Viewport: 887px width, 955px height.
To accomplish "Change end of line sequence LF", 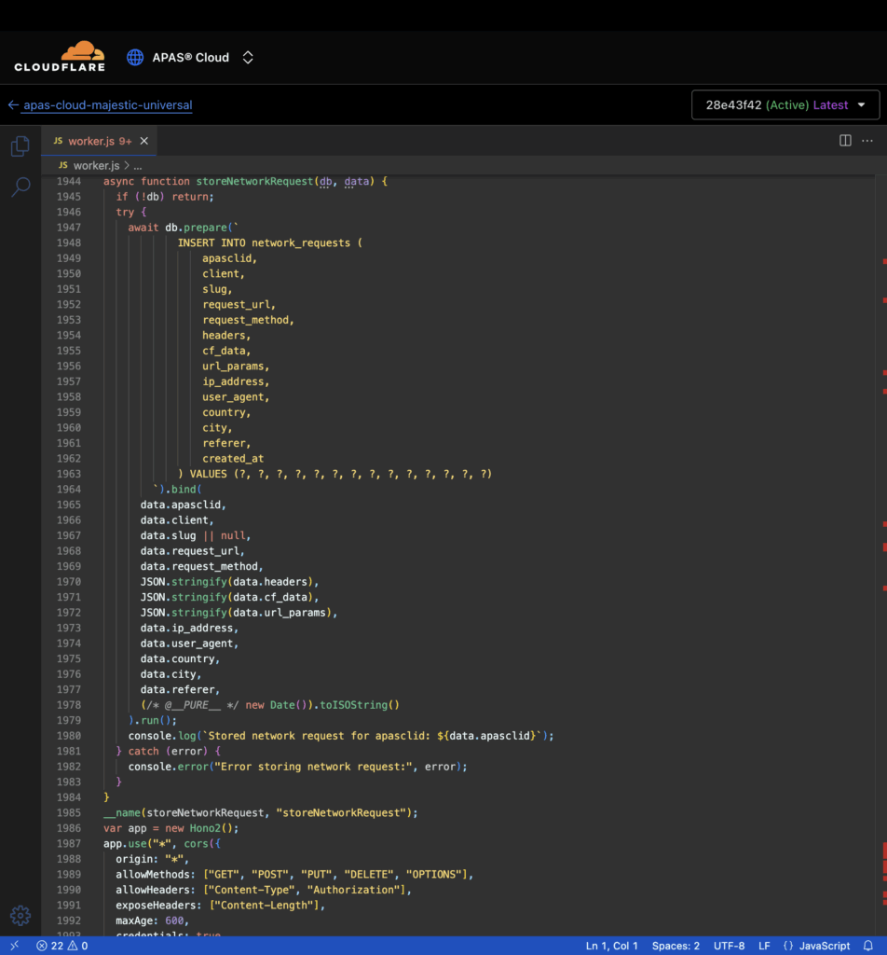I will pos(764,946).
